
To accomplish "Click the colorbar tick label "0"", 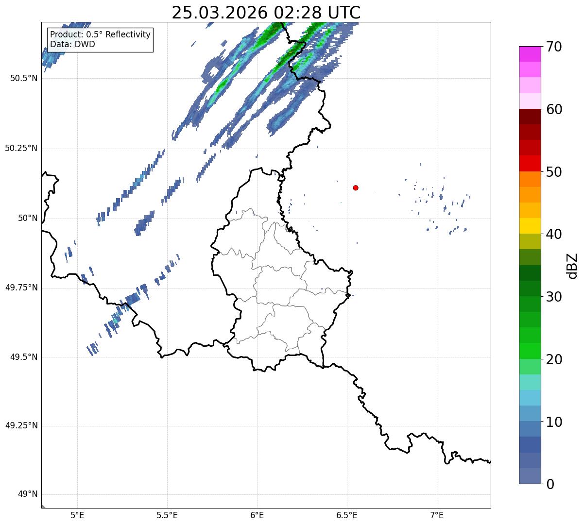I will [x=550, y=484].
